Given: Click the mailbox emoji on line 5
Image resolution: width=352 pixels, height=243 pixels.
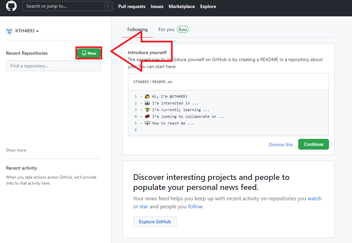Looking at the screenshot, I should click(147, 123).
